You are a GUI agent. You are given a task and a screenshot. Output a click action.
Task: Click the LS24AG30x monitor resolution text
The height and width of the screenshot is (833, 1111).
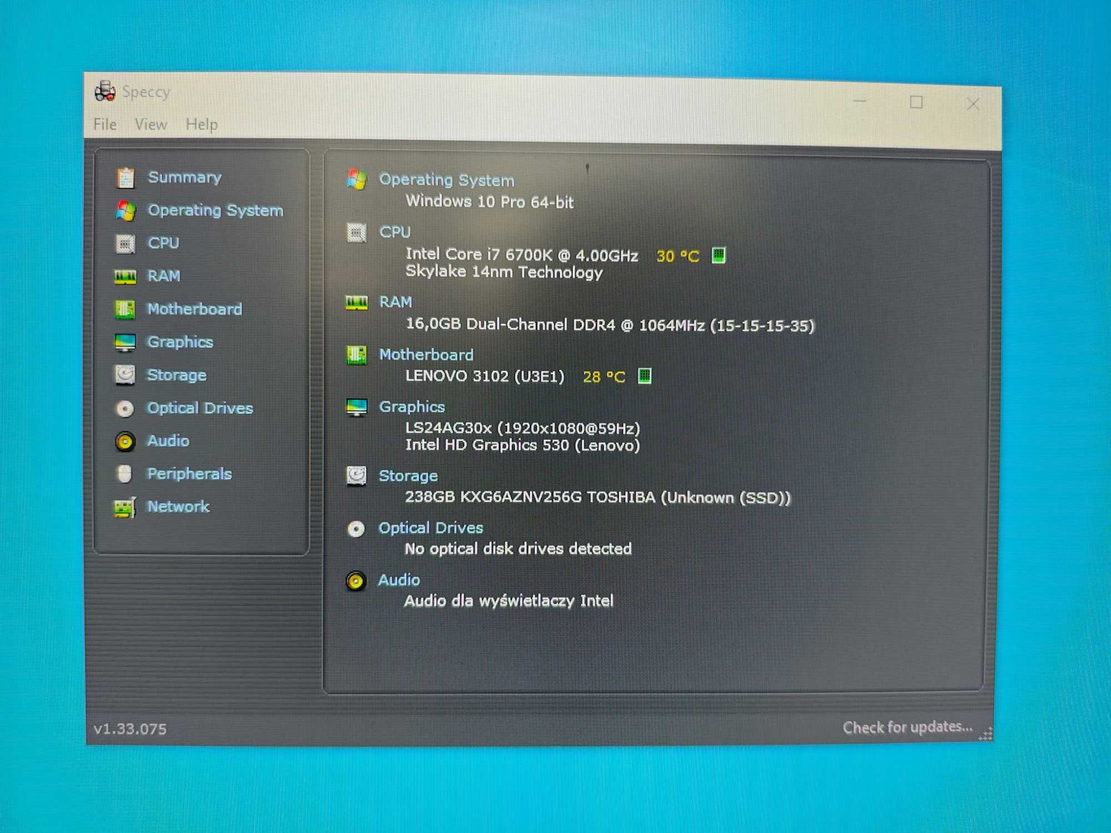pos(522,428)
